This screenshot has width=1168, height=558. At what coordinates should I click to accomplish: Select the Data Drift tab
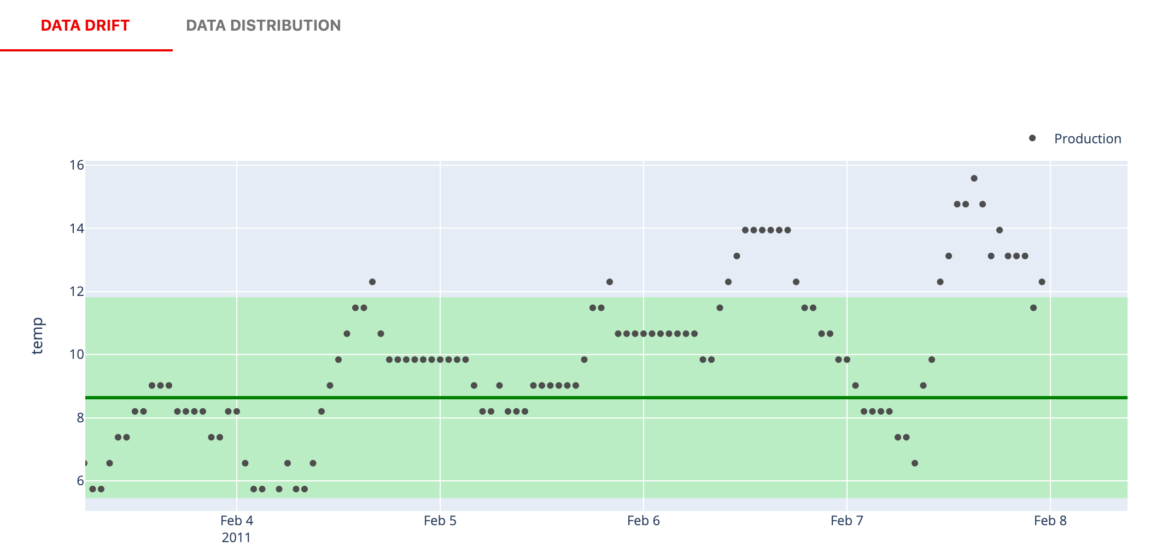pyautogui.click(x=85, y=26)
